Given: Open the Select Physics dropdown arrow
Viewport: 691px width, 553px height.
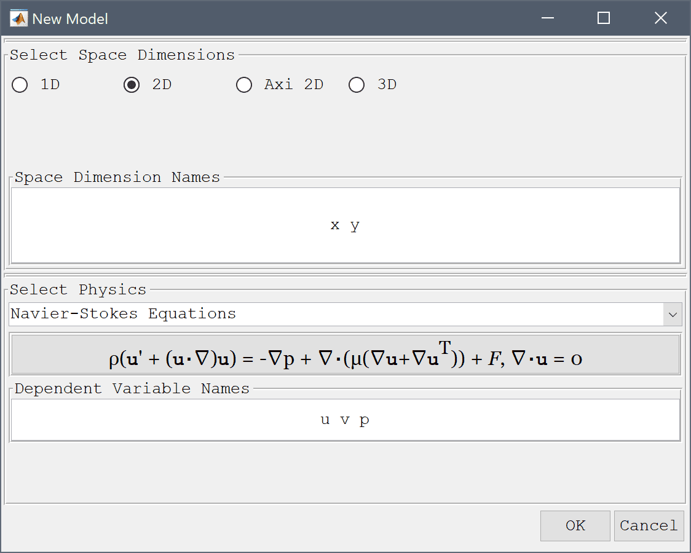Looking at the screenshot, I should (x=673, y=315).
